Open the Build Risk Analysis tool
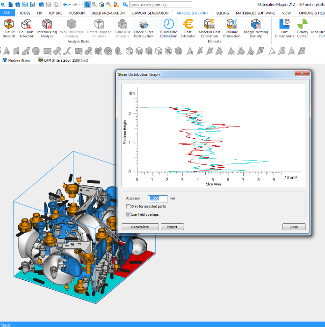Image resolution: width=325 pixels, height=327 pixels. [123, 28]
